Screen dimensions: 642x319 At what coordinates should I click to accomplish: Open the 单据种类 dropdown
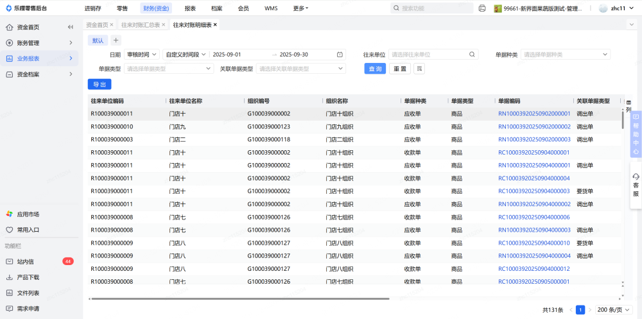pyautogui.click(x=564, y=55)
